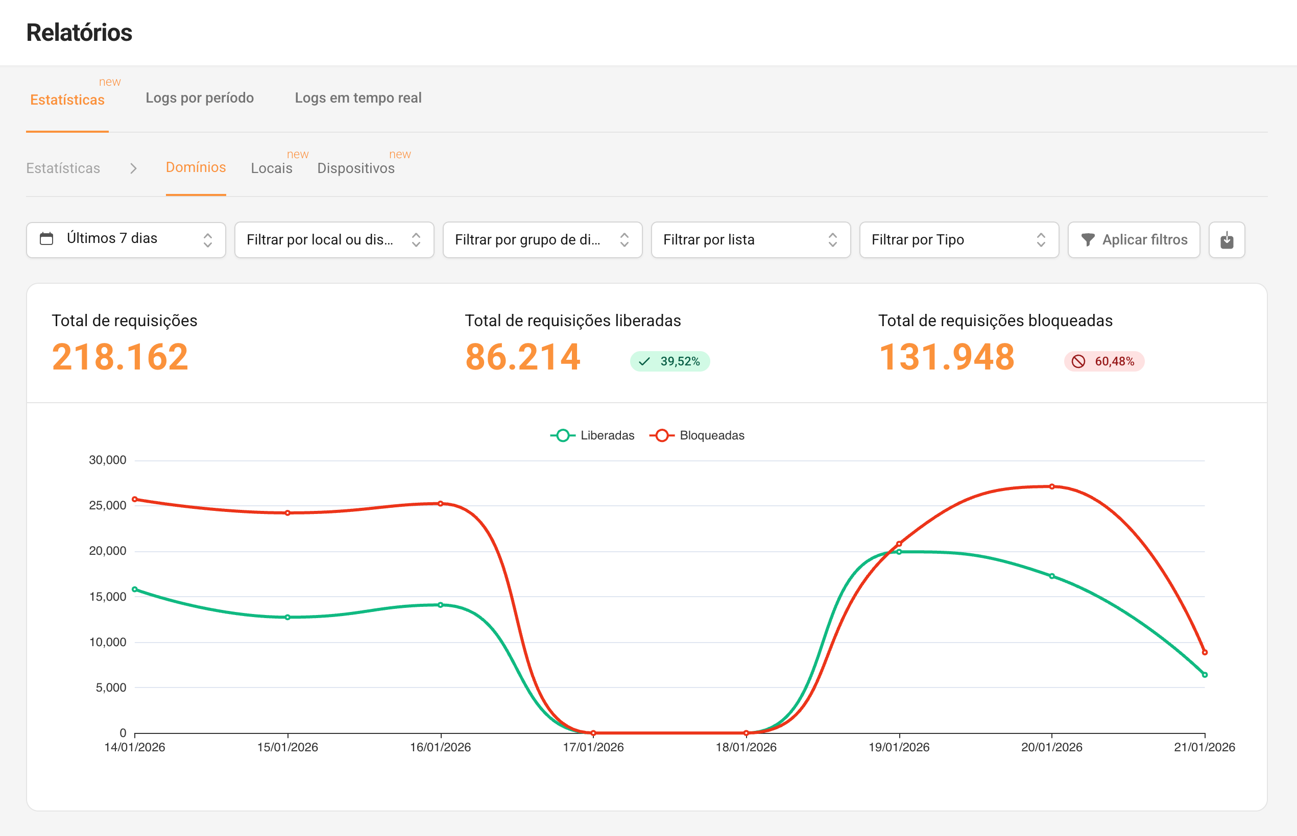Open the Últimos 7 dias period dropdown

coord(126,239)
